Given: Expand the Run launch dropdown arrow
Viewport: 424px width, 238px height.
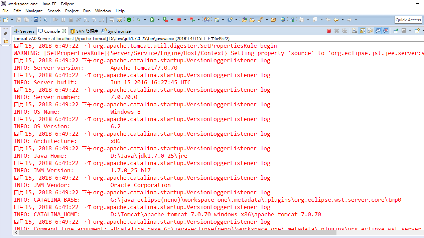Looking at the screenshot, I should click(x=158, y=20).
